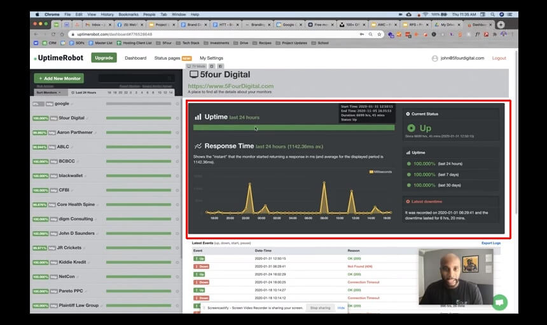This screenshot has width=547, height=325.
Task: Click the Add New Monitor button
Action: click(x=59, y=78)
